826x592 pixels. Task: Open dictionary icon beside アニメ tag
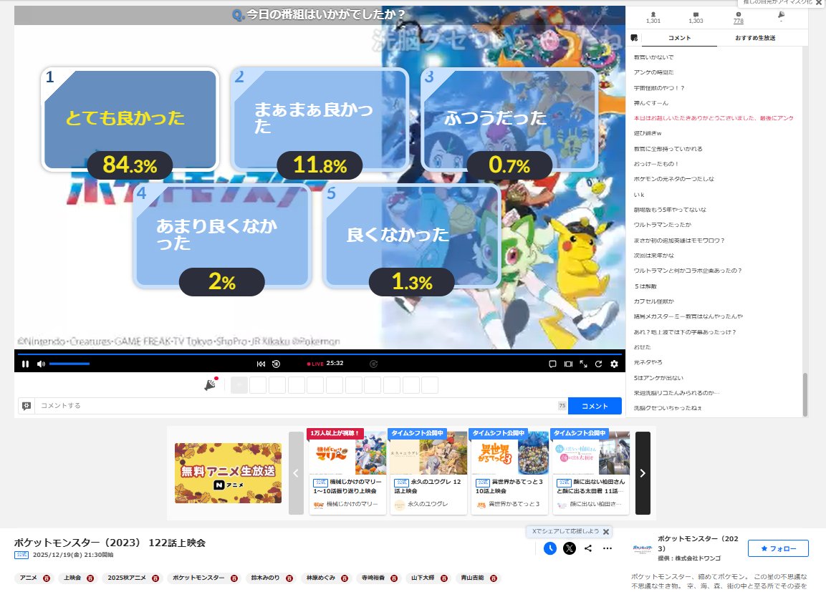(47, 578)
